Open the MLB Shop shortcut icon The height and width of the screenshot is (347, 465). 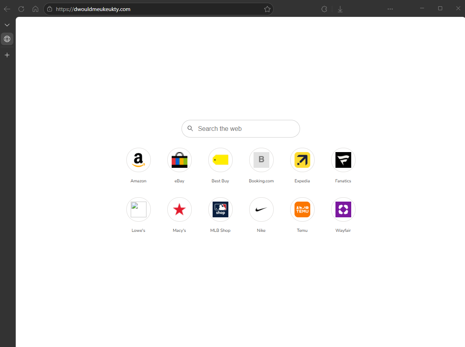click(220, 209)
